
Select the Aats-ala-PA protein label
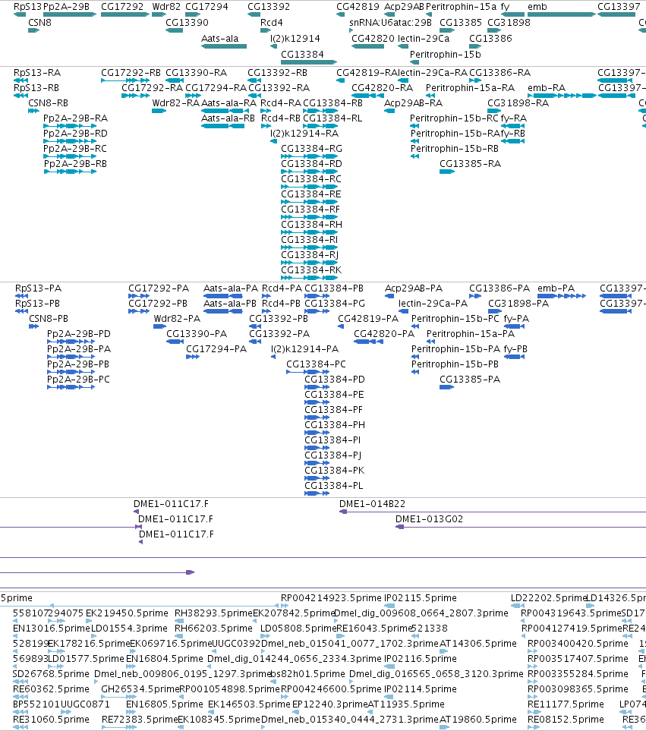231,288
